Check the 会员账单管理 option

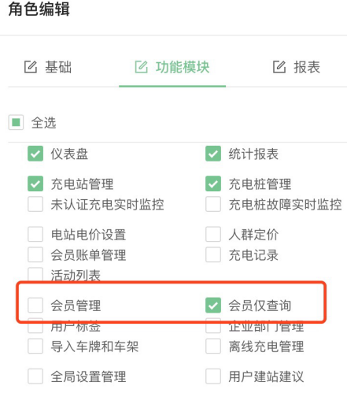pos(35,254)
